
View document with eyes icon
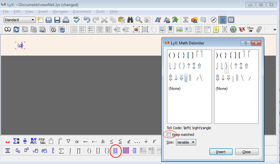(x=7, y=29)
